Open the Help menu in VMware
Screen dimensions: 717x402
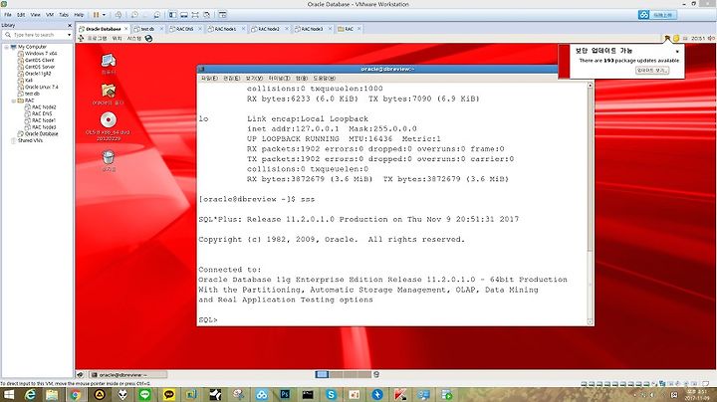click(79, 15)
